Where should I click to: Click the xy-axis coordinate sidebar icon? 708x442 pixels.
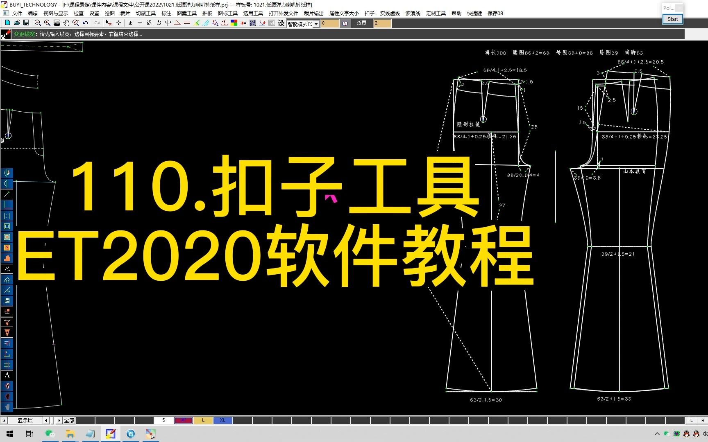tap(7, 354)
